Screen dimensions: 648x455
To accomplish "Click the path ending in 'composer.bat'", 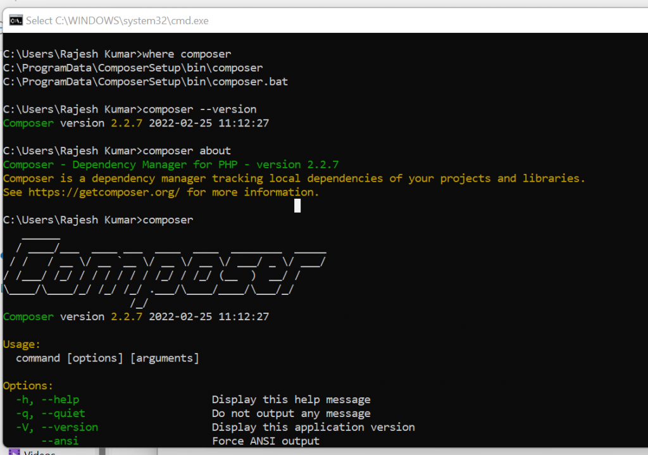I will [x=146, y=82].
